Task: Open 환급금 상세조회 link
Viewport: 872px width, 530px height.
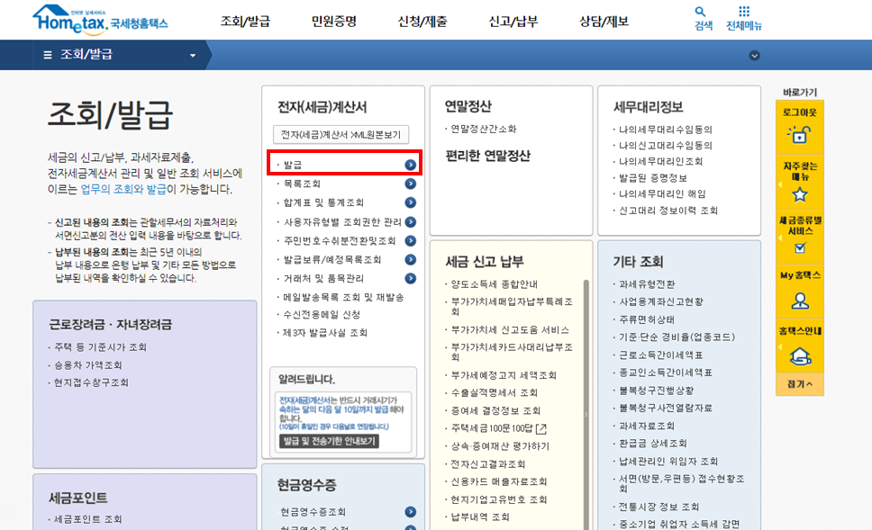Action: [653, 444]
